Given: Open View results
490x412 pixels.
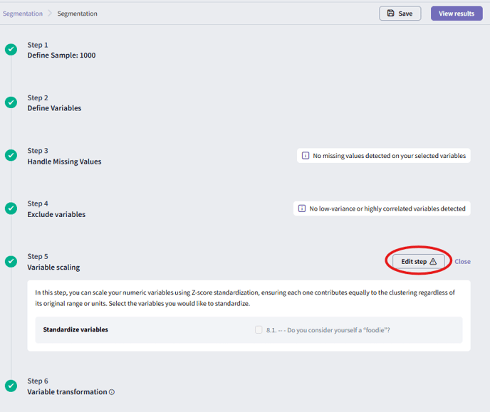Looking at the screenshot, I should tap(456, 14).
